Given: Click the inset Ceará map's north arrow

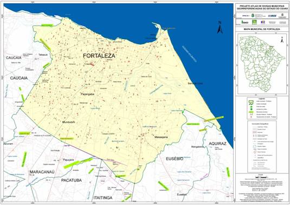Looking at the screenshot, I should tap(282, 40).
